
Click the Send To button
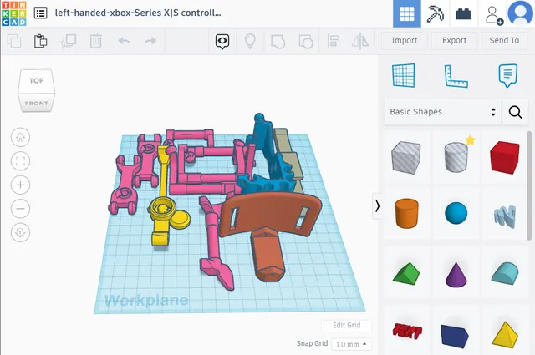pyautogui.click(x=504, y=41)
